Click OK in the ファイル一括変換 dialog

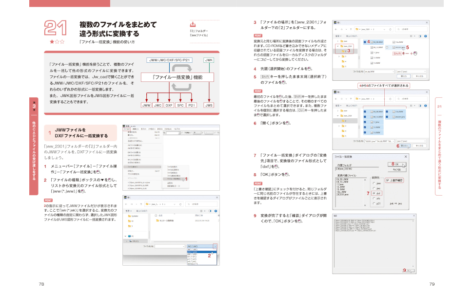[397, 164]
